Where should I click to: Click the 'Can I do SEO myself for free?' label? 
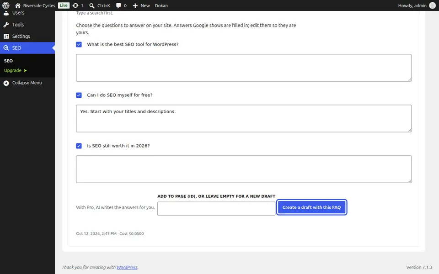[x=120, y=95]
